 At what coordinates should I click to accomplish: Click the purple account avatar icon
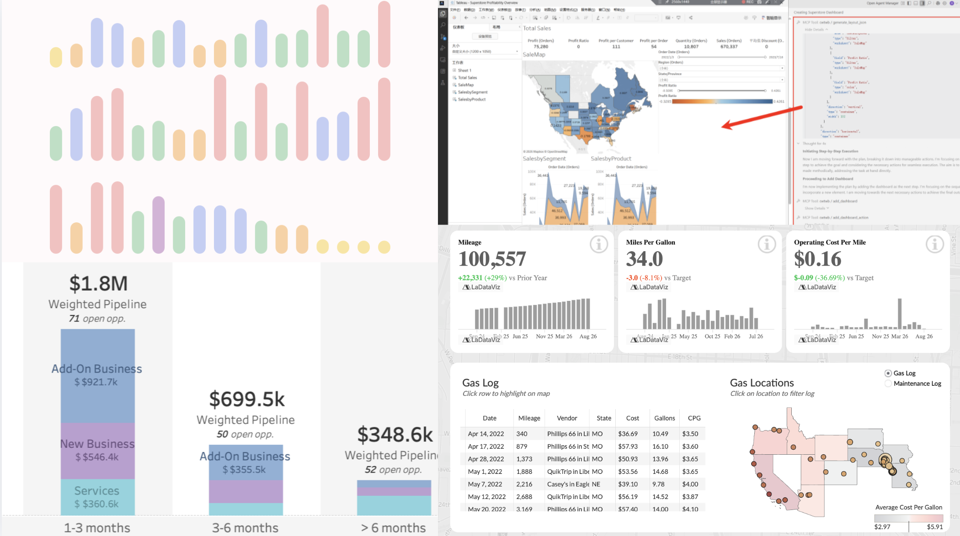(952, 3)
